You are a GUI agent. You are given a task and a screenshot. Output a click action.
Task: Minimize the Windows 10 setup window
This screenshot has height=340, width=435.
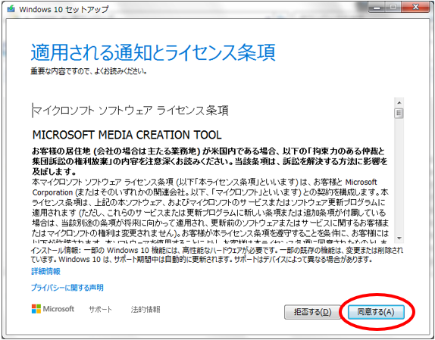click(x=377, y=8)
